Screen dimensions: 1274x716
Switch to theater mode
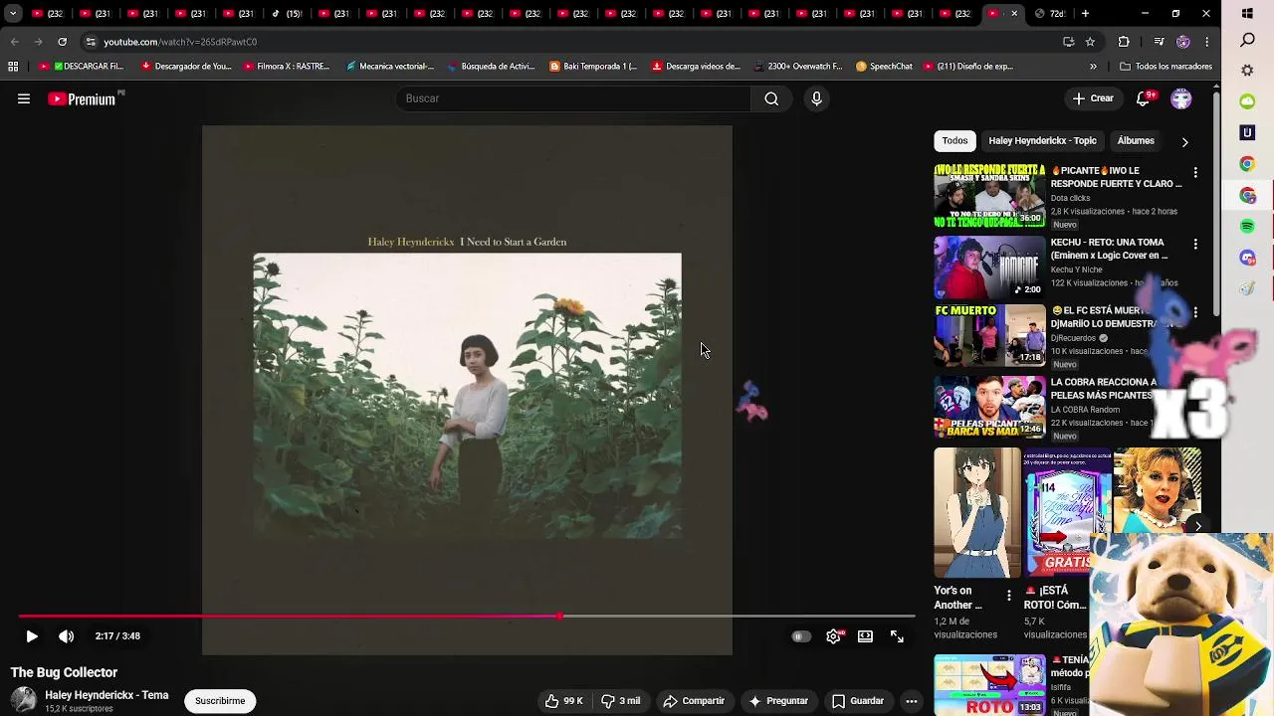tap(866, 636)
